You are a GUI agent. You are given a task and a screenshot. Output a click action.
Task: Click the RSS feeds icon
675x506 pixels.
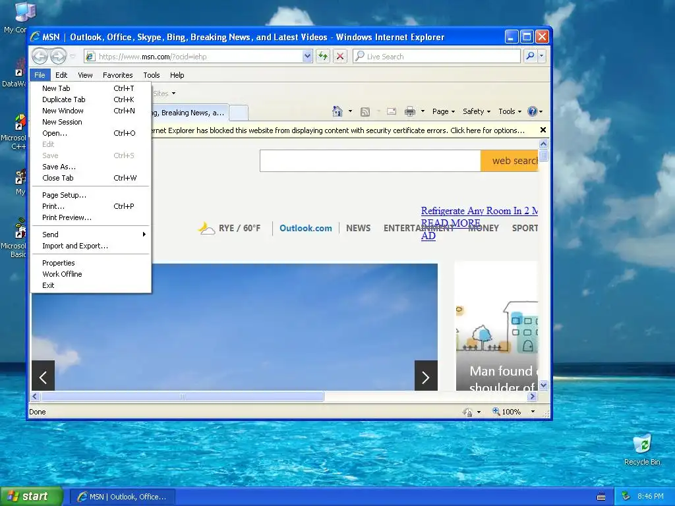365,112
